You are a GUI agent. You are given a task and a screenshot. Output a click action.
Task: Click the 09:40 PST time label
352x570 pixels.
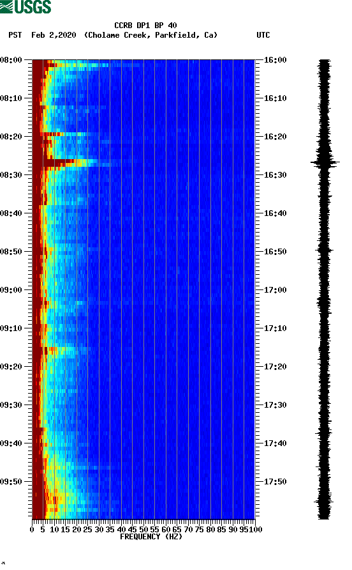click(x=11, y=443)
